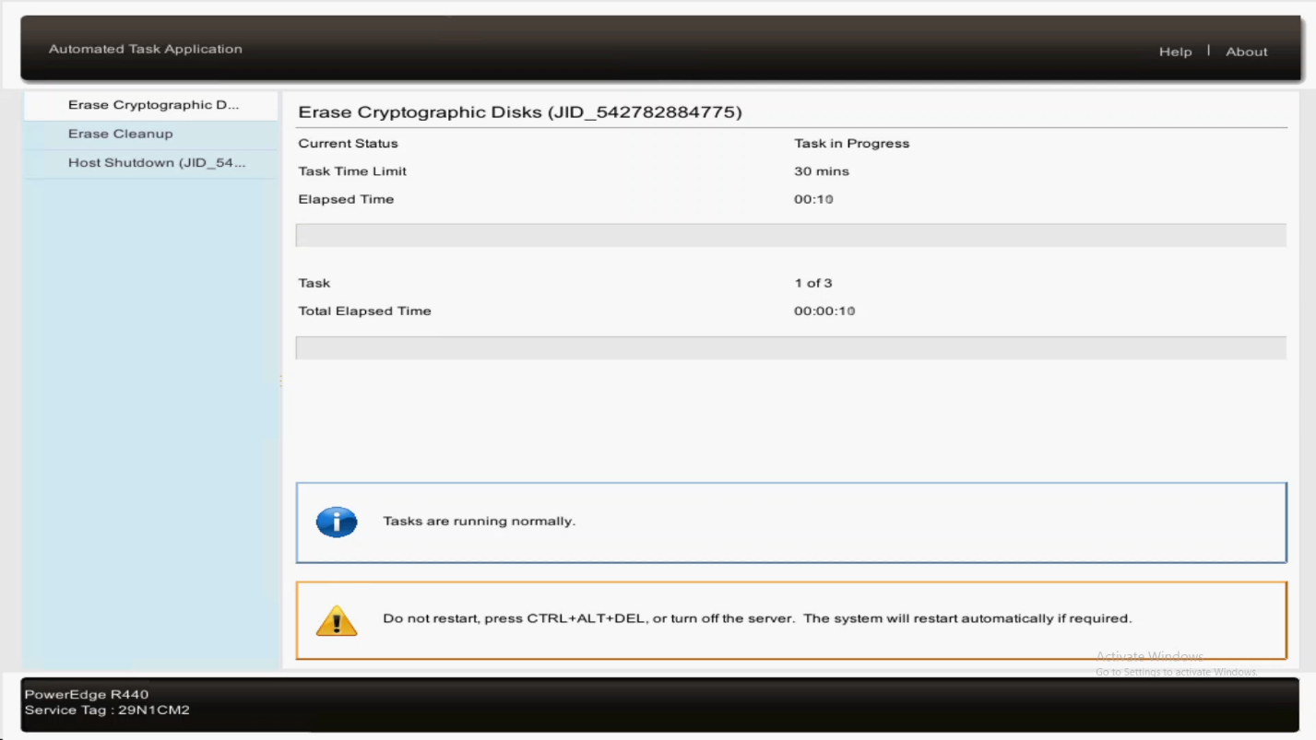
Task: Click the Task in Progress status text
Action: (851, 143)
